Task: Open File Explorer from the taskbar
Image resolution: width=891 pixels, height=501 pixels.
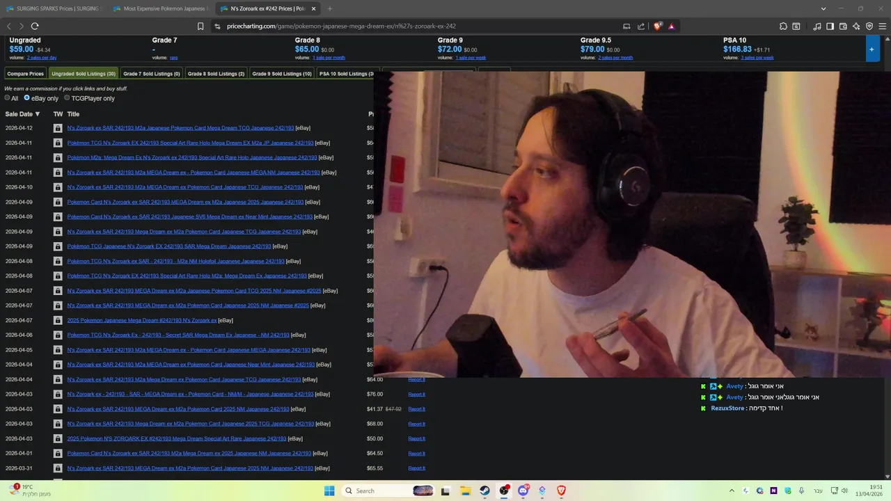Action: [465, 491]
